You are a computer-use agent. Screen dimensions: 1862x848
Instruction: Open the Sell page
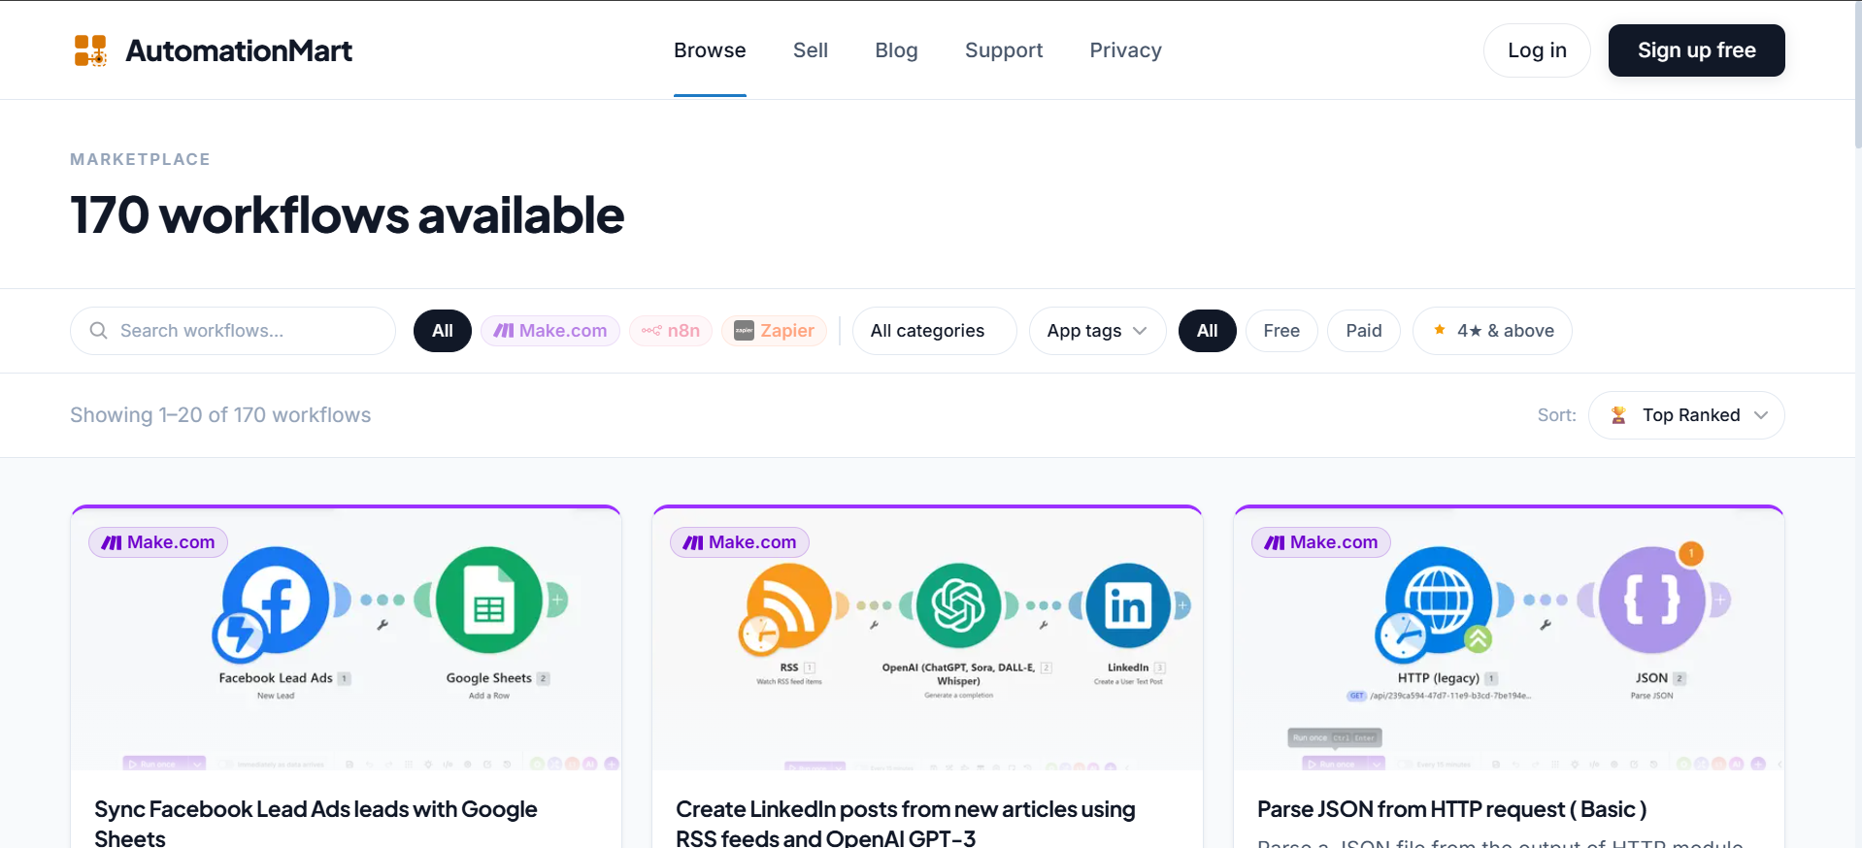(811, 50)
